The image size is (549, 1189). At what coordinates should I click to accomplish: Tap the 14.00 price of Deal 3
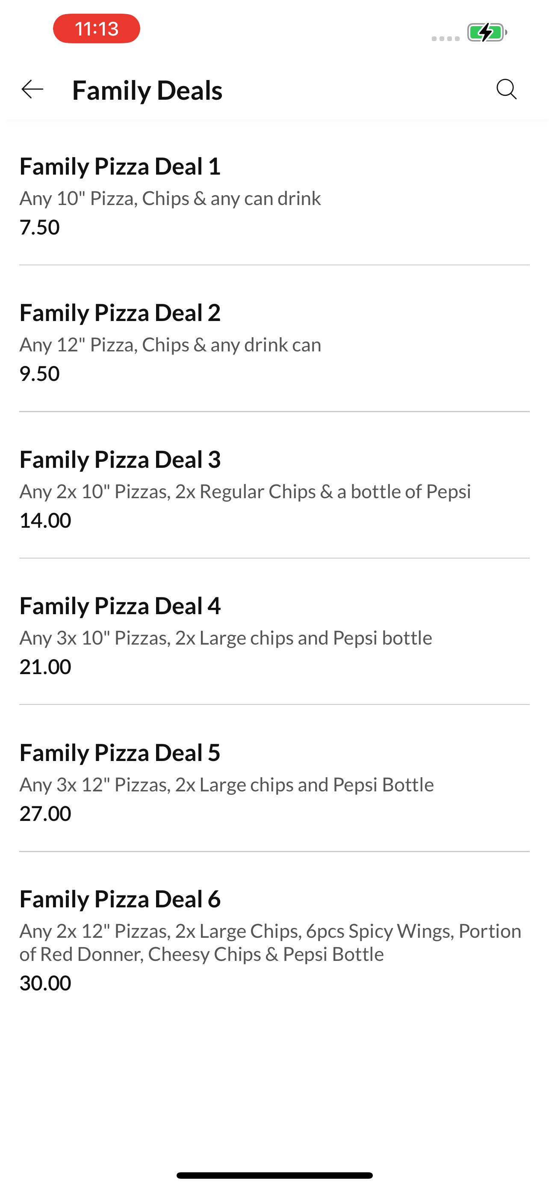[x=45, y=520]
